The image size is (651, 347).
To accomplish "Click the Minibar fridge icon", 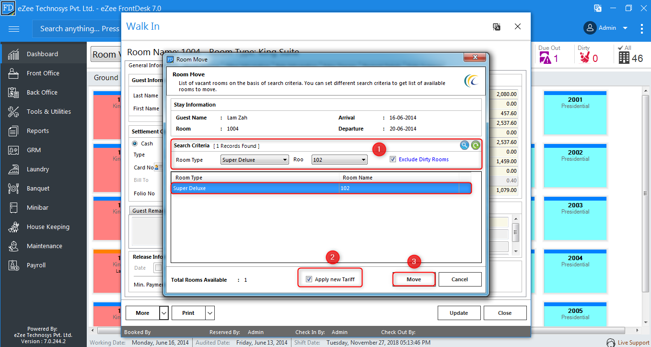I will 13,208.
